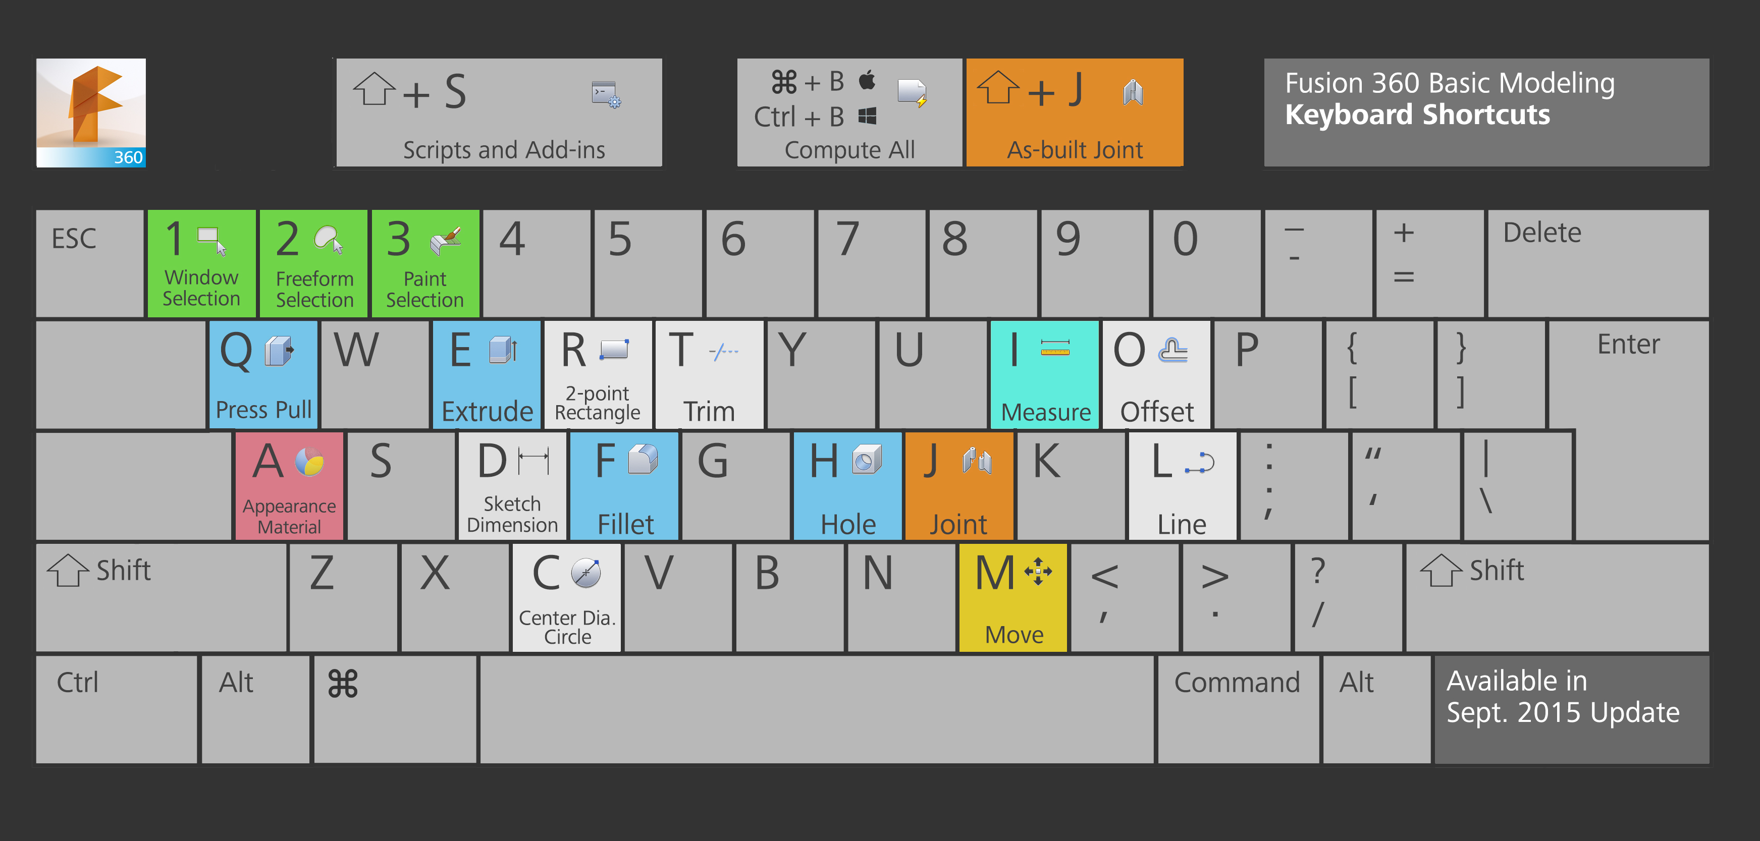Click the Paint Selection brush icon
Screen dimensions: 1760x841
coord(446,241)
